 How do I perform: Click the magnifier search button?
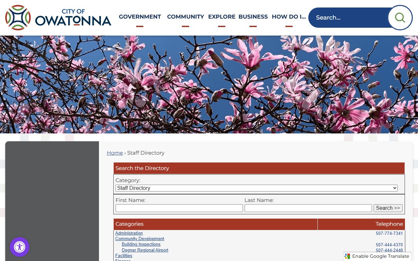point(400,18)
